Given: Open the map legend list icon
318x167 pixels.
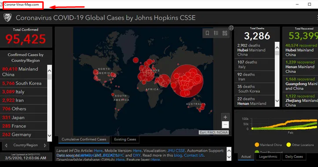Looking at the screenshot, I should [216, 33].
